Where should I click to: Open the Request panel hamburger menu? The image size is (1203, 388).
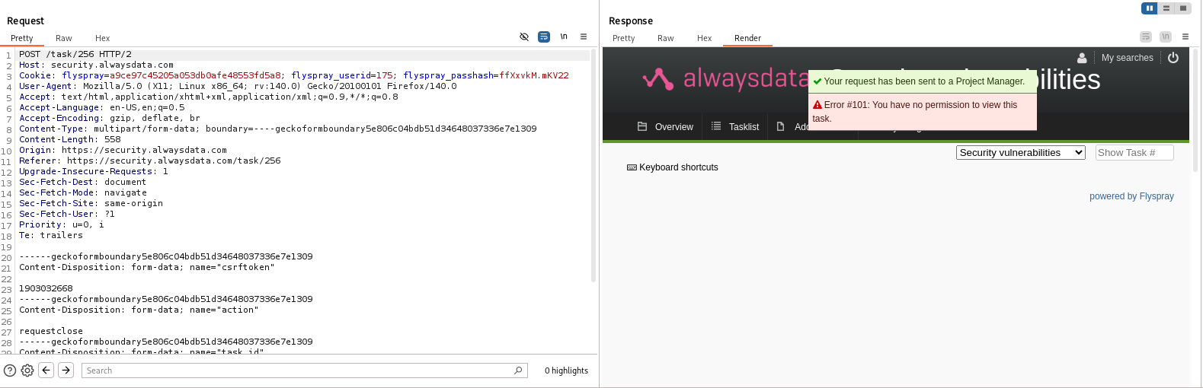584,37
